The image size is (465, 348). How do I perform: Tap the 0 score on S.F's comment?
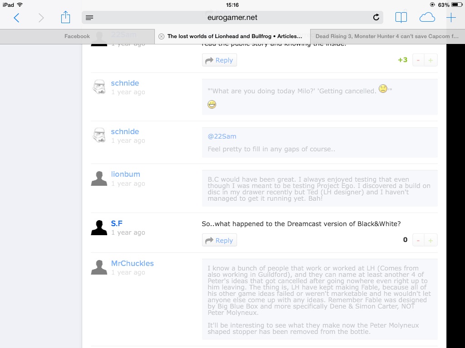pyautogui.click(x=405, y=240)
